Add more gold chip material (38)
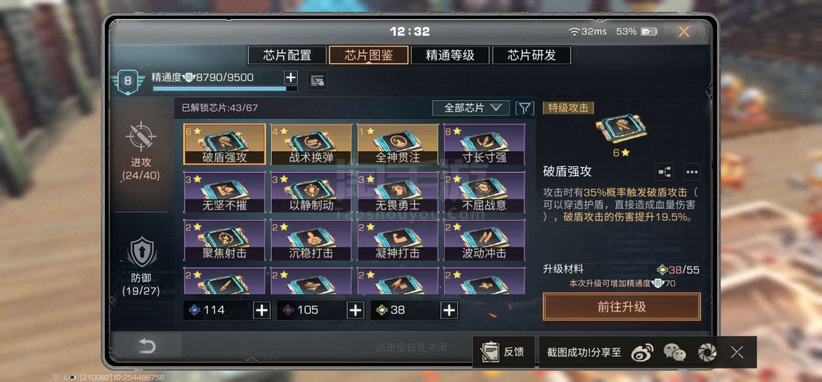The height and width of the screenshot is (382, 822). point(449,310)
